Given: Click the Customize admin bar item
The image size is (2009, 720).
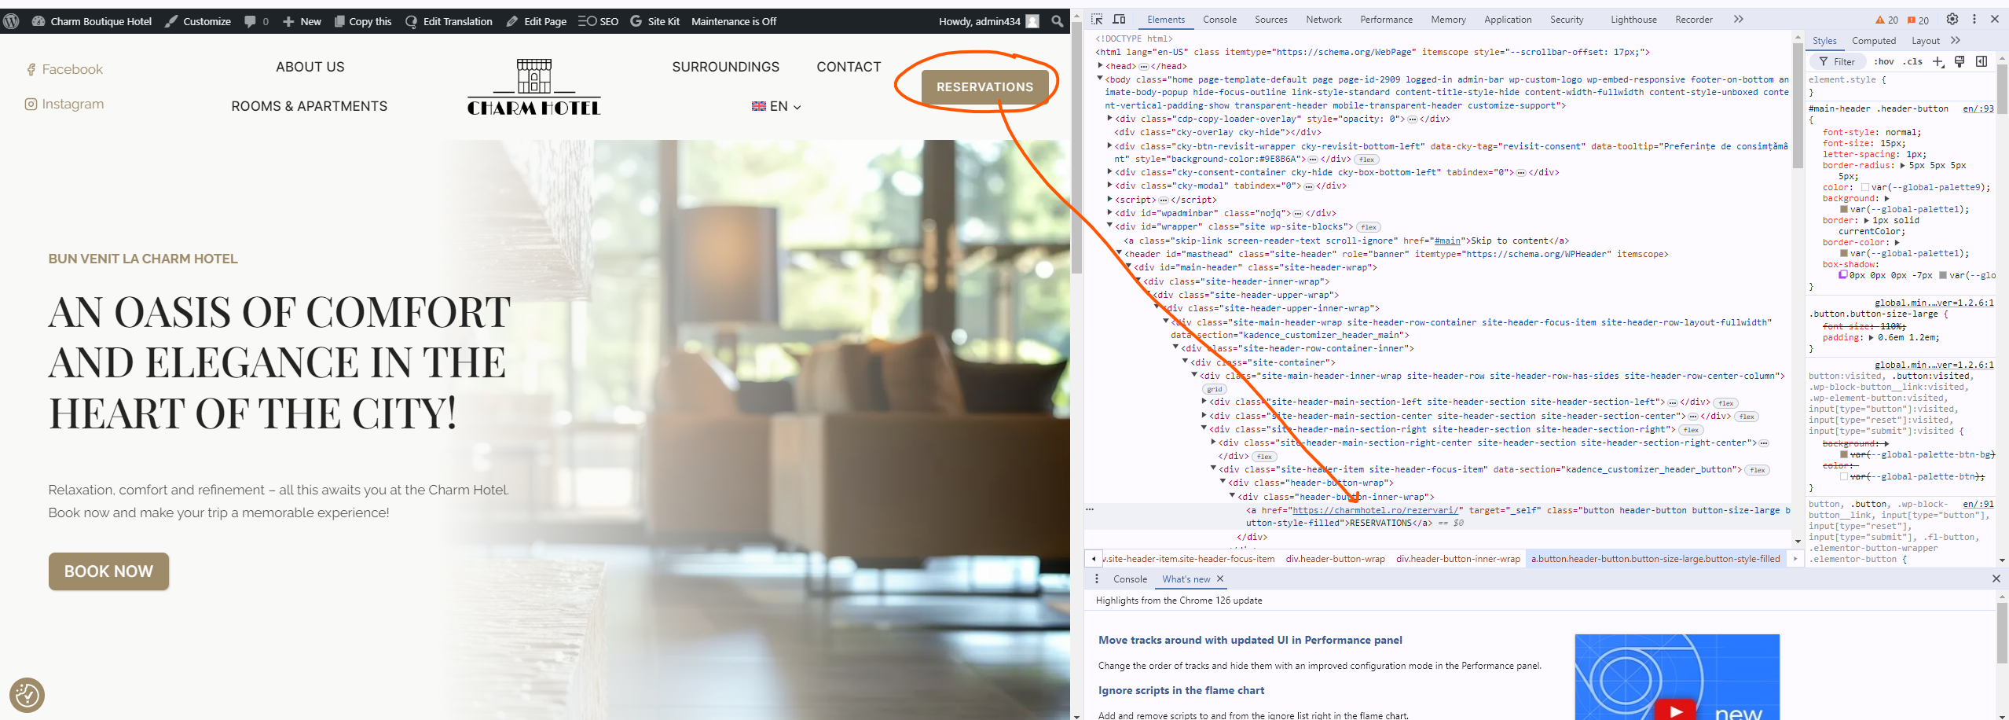Looking at the screenshot, I should coord(198,21).
